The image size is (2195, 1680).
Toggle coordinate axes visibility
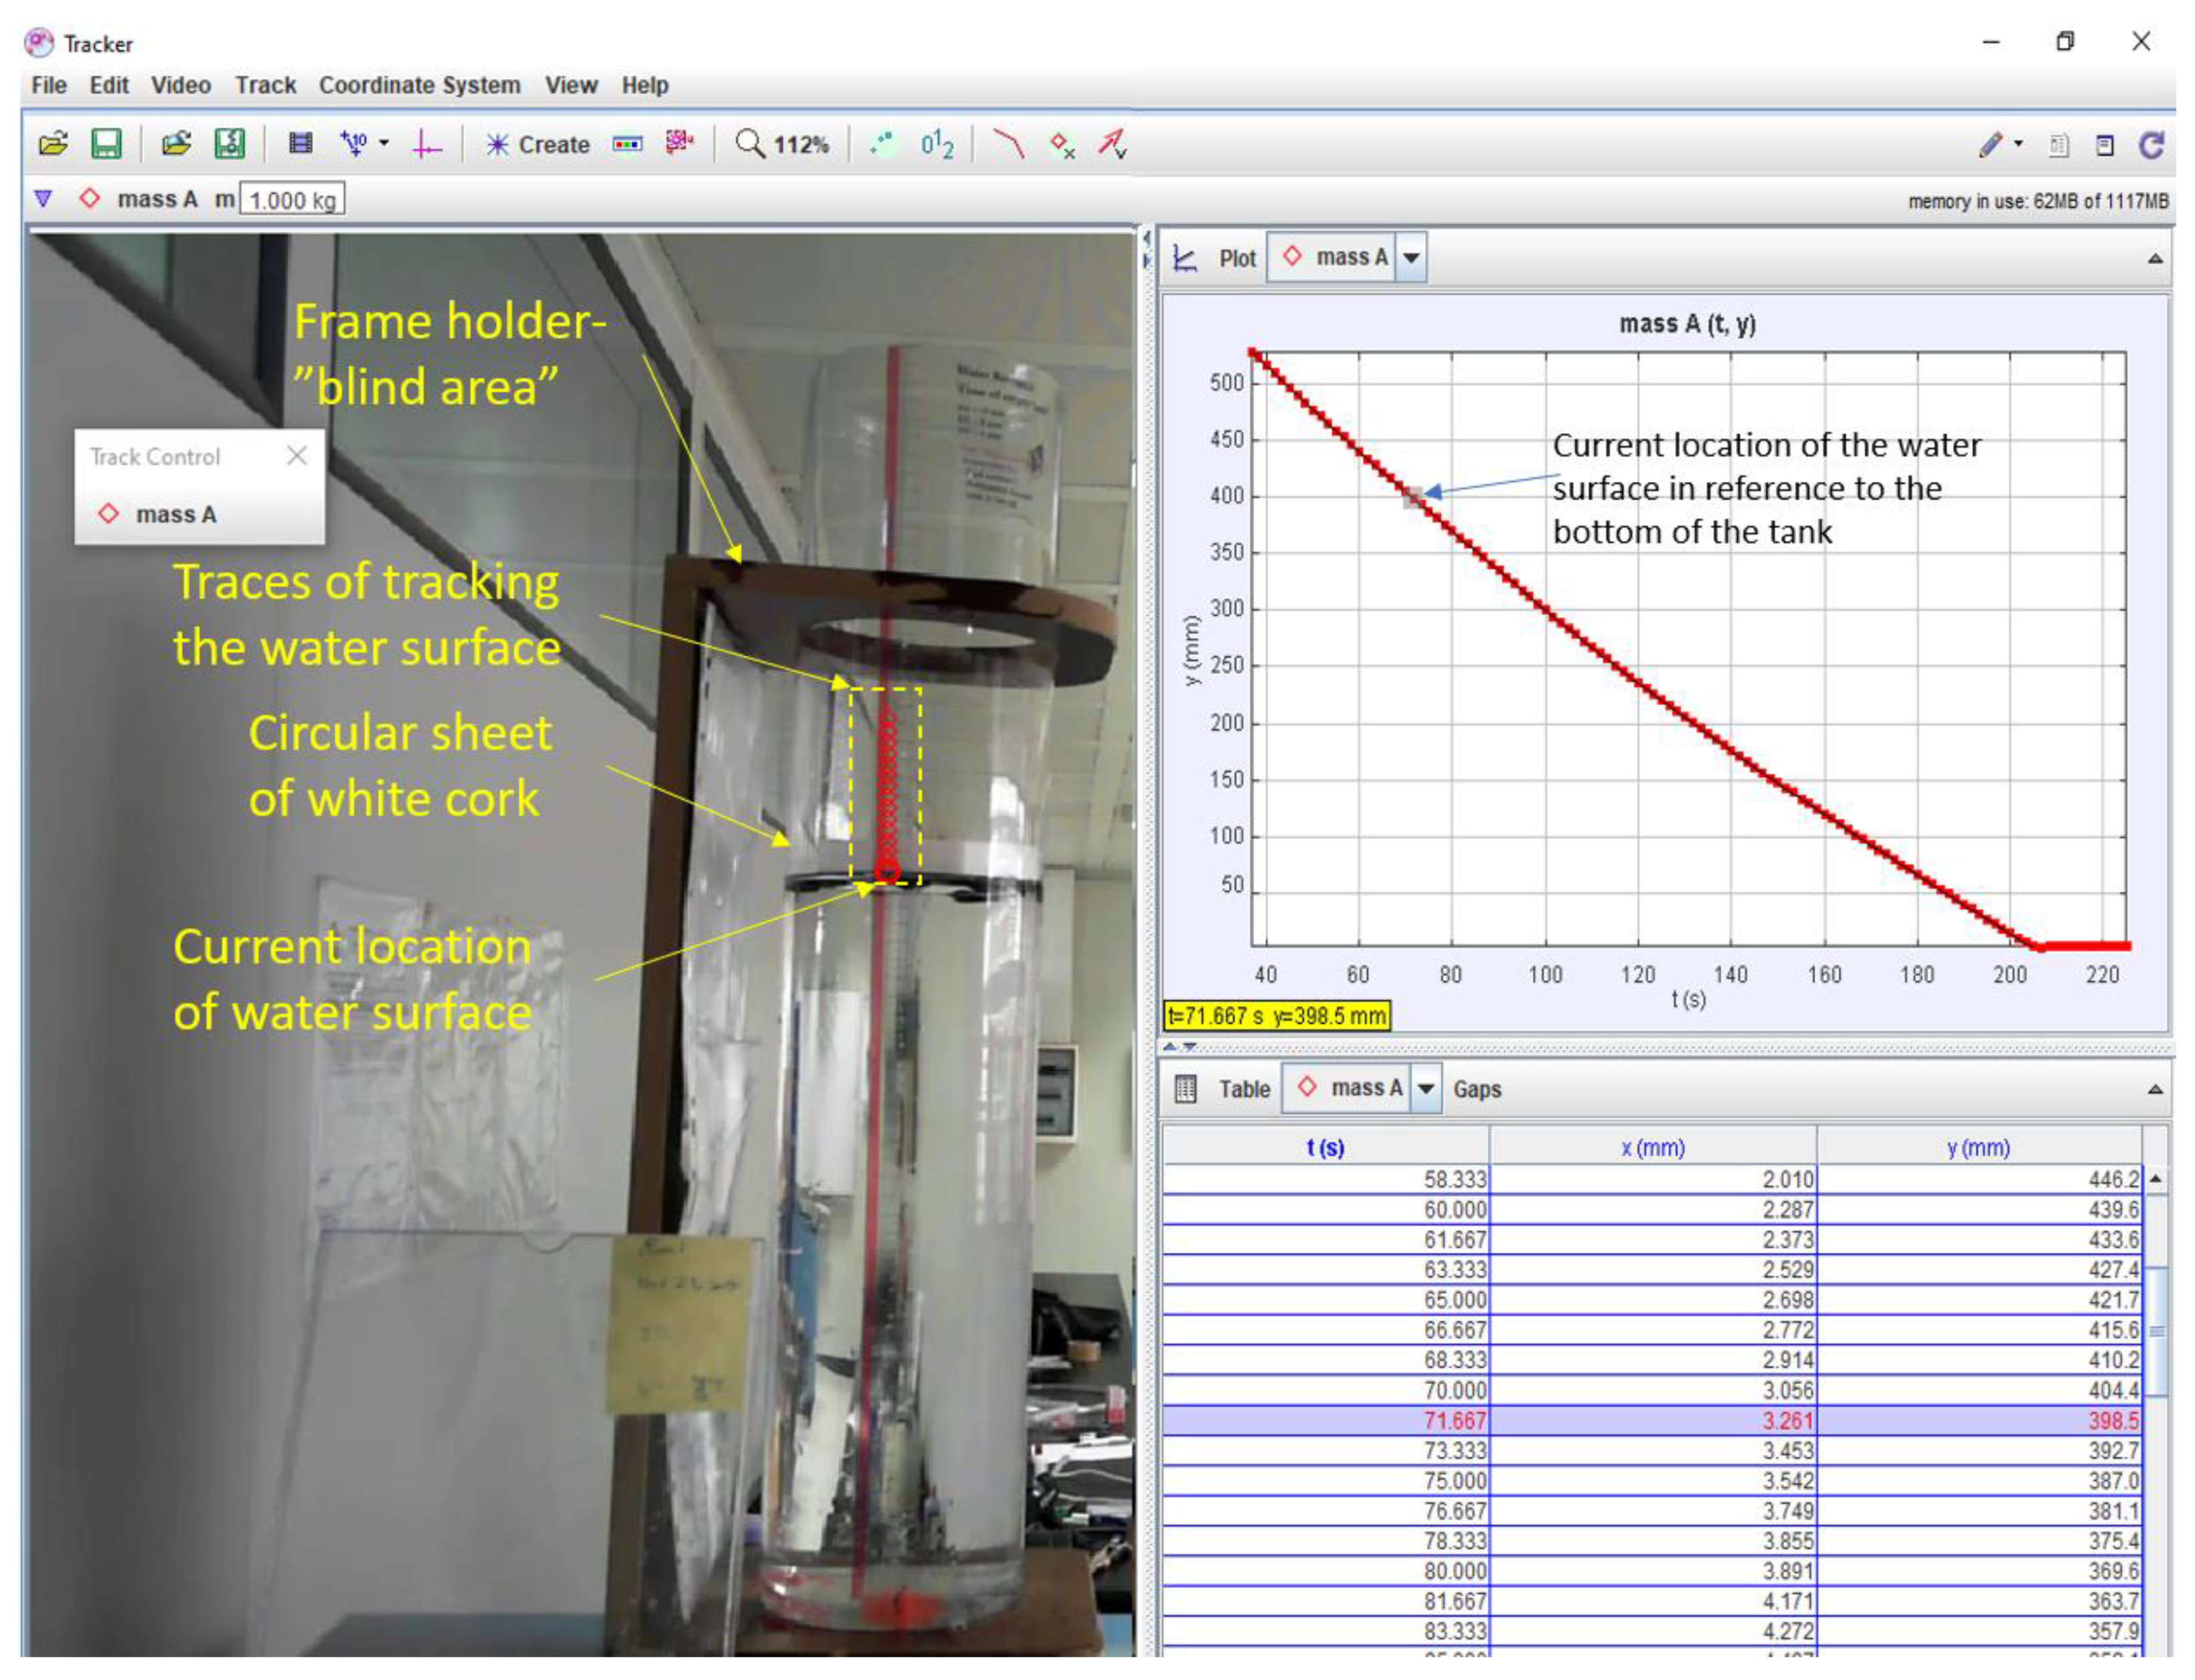click(427, 144)
